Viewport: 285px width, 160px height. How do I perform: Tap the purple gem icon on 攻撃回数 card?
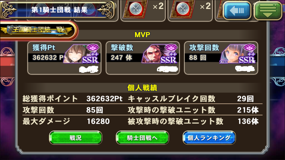click(249, 47)
